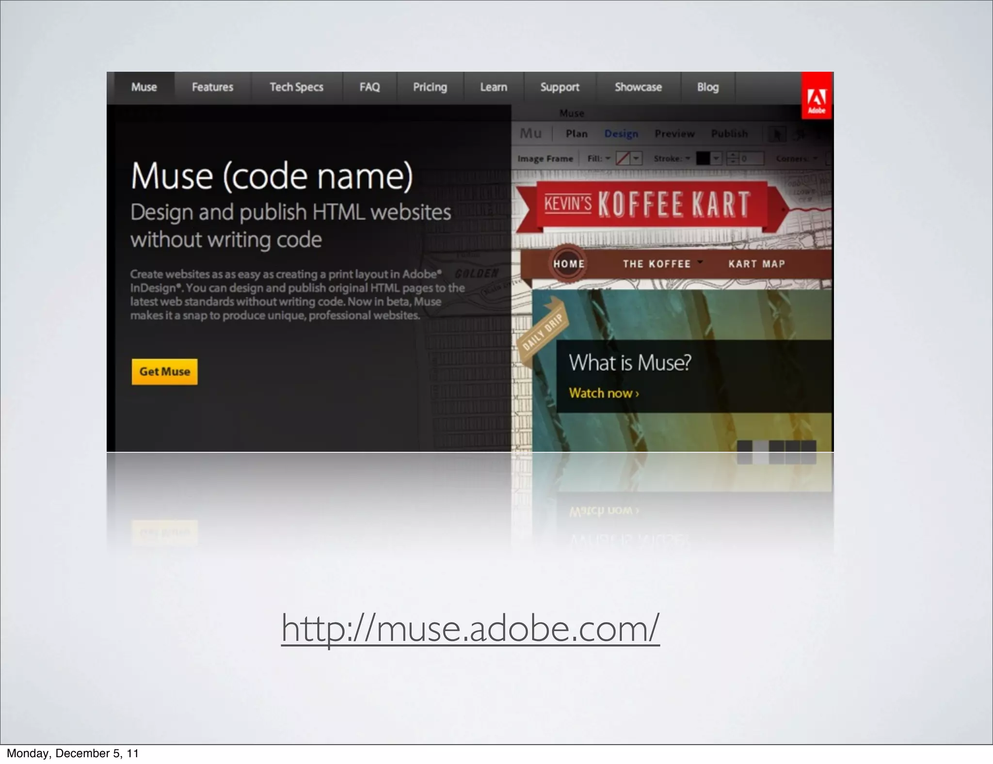Select the arrow Selection tool
Image resolution: width=993 pixels, height=764 pixels.
[778, 134]
